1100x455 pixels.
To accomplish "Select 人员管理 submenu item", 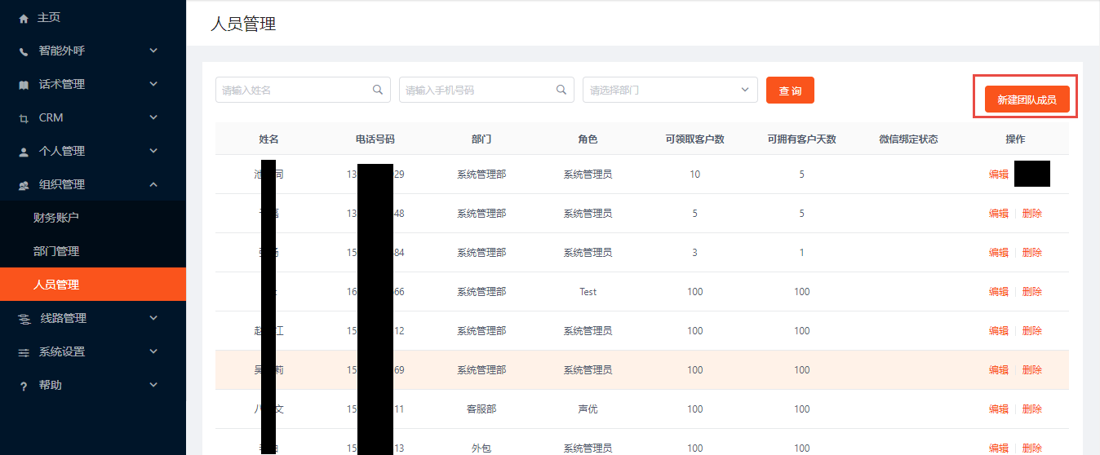I will (x=93, y=285).
